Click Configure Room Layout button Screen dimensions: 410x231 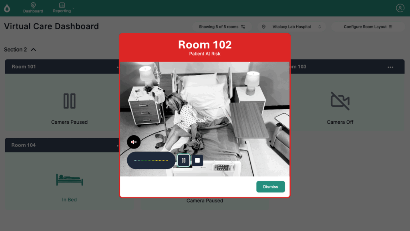coord(368,27)
